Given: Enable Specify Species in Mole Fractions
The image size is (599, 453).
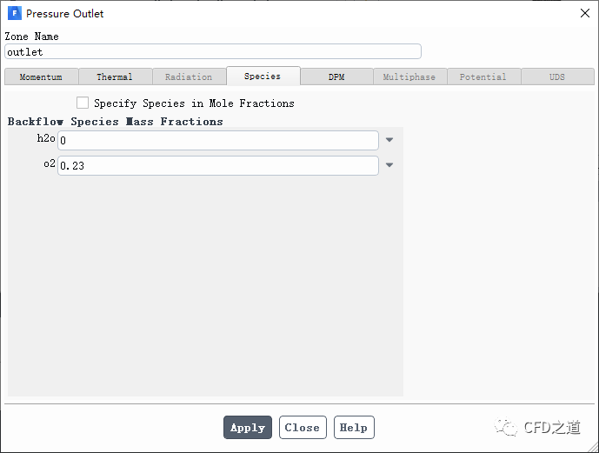Looking at the screenshot, I should (83, 103).
